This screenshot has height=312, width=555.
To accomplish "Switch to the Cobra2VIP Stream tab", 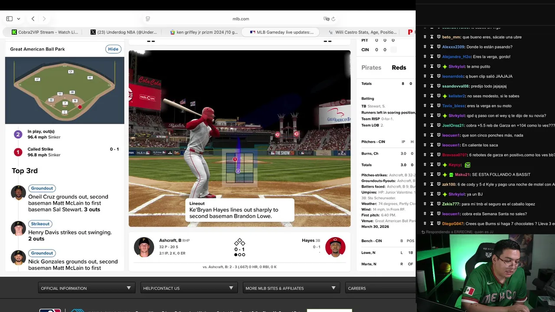I will [45, 32].
